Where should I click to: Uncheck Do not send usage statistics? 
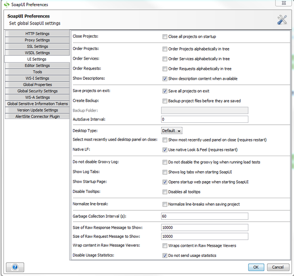coord(165,255)
